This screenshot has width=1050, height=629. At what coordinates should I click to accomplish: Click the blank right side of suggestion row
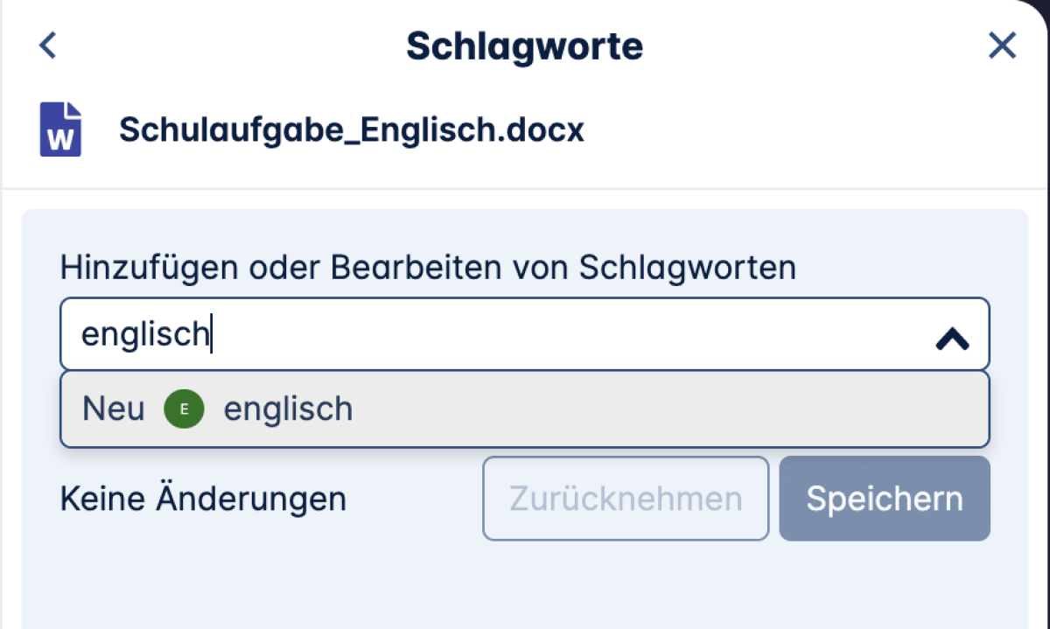(x=665, y=409)
